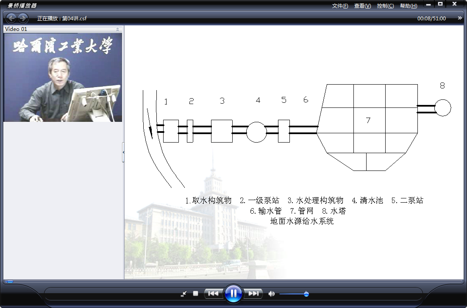Click the legend text 8.水塔

334,211
